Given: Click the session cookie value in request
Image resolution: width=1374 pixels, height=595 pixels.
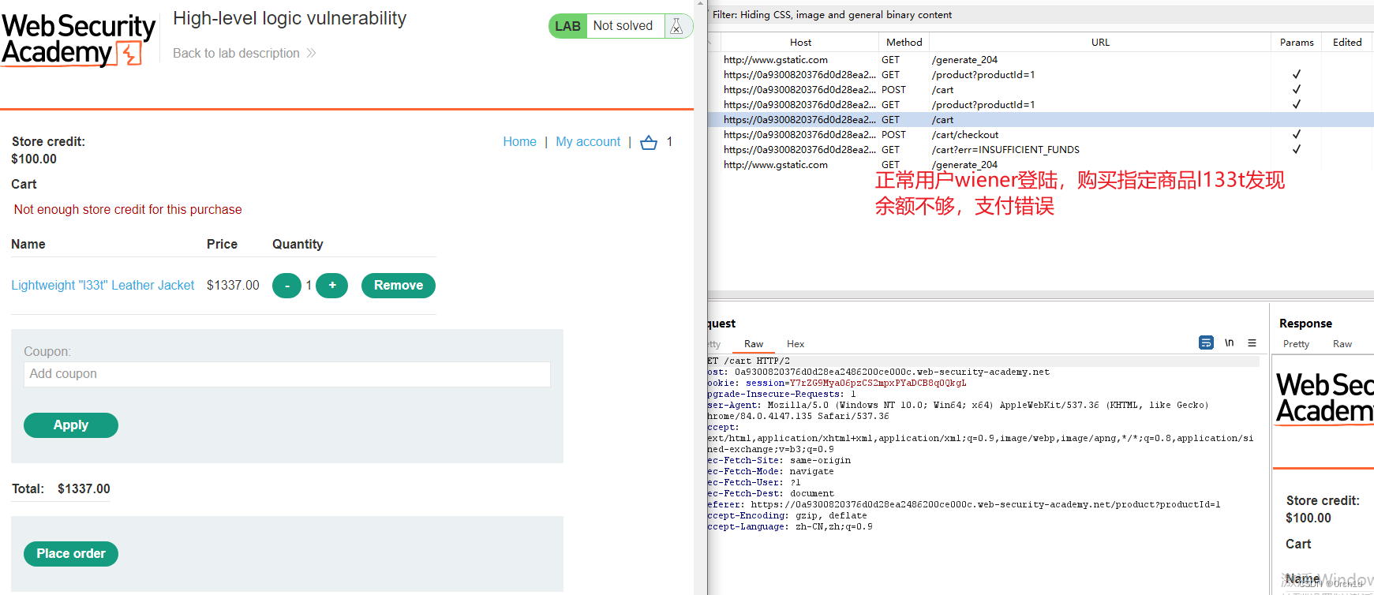Looking at the screenshot, I should click(878, 384).
